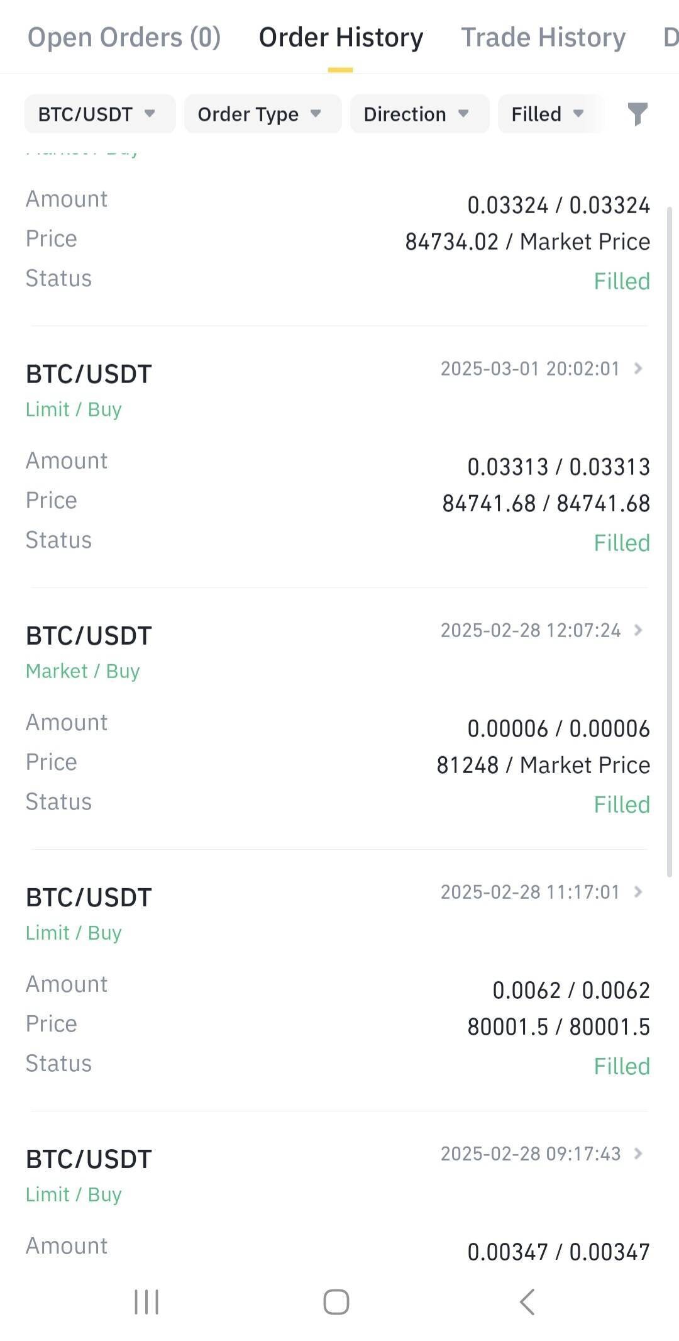The image size is (679, 1341).
Task: Open the Order Type dropdown
Action: pyautogui.click(x=262, y=114)
